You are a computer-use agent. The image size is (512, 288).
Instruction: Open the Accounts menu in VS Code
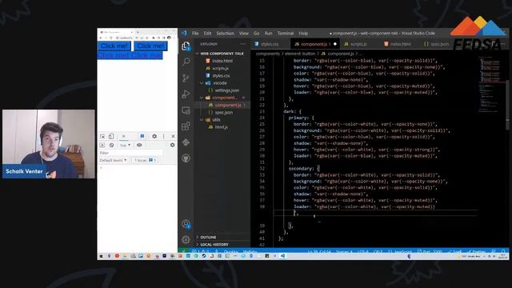[186, 224]
